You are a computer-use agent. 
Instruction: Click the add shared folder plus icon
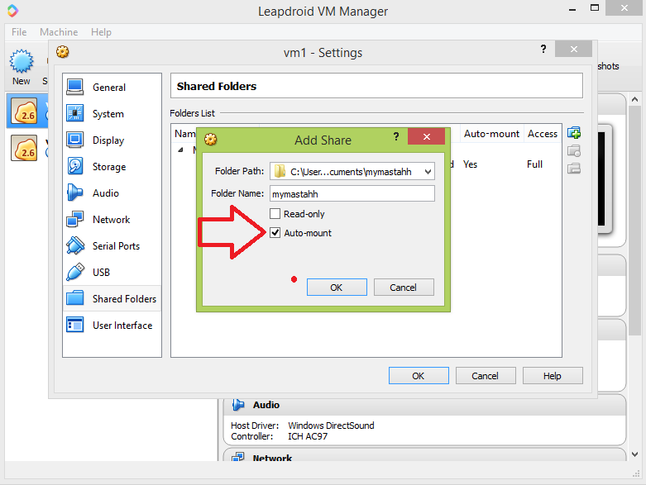point(574,133)
